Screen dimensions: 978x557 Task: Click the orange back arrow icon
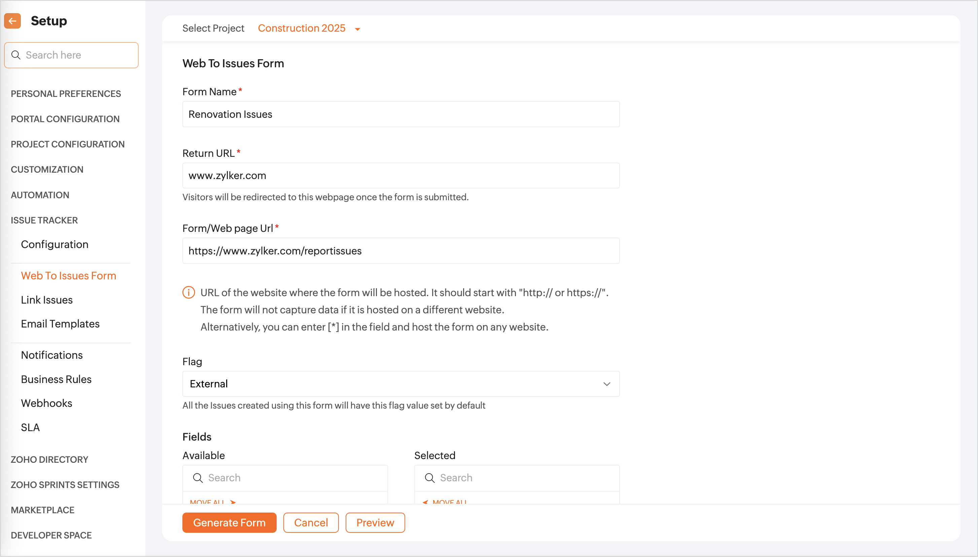pyautogui.click(x=13, y=21)
